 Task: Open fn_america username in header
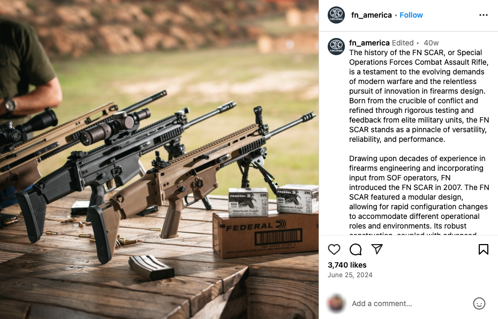(x=371, y=15)
